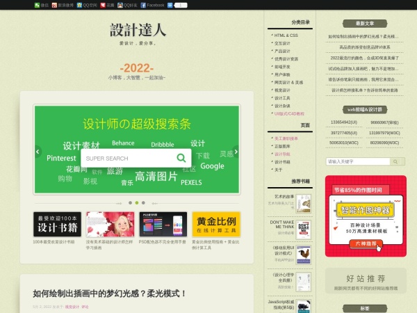Open the HTML & CSS category
The width and height of the screenshot is (417, 313).
click(x=286, y=35)
